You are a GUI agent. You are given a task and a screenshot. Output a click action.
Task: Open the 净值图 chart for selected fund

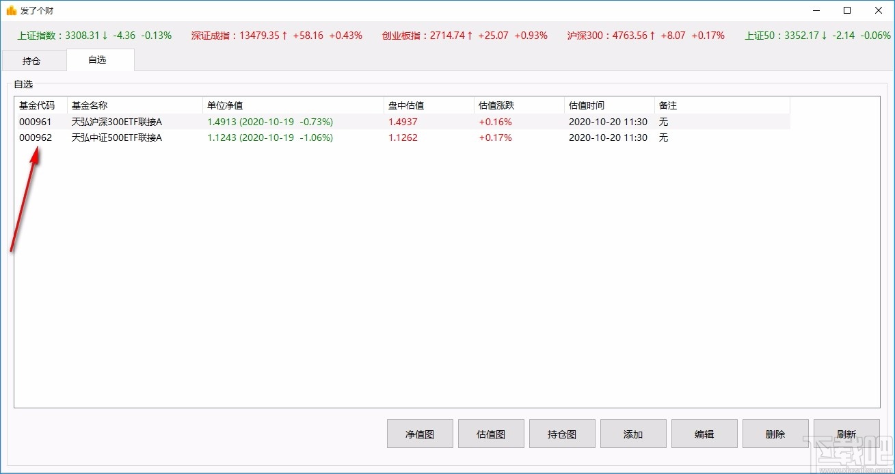(419, 433)
